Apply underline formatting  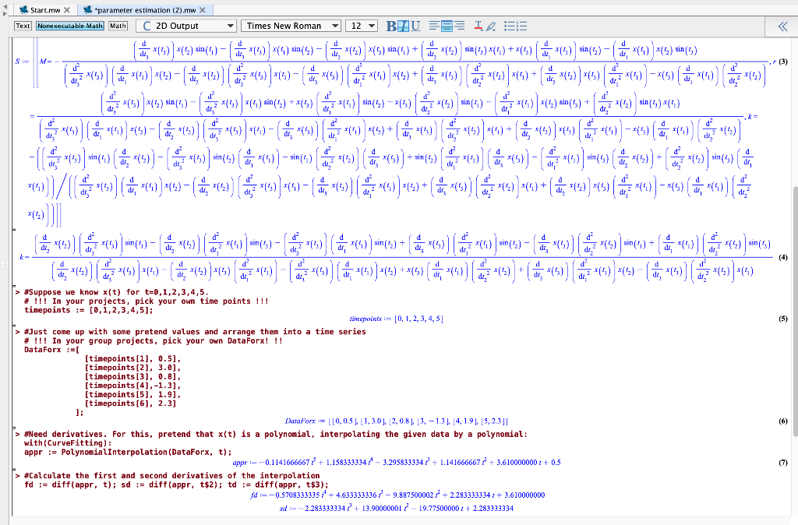tap(415, 27)
